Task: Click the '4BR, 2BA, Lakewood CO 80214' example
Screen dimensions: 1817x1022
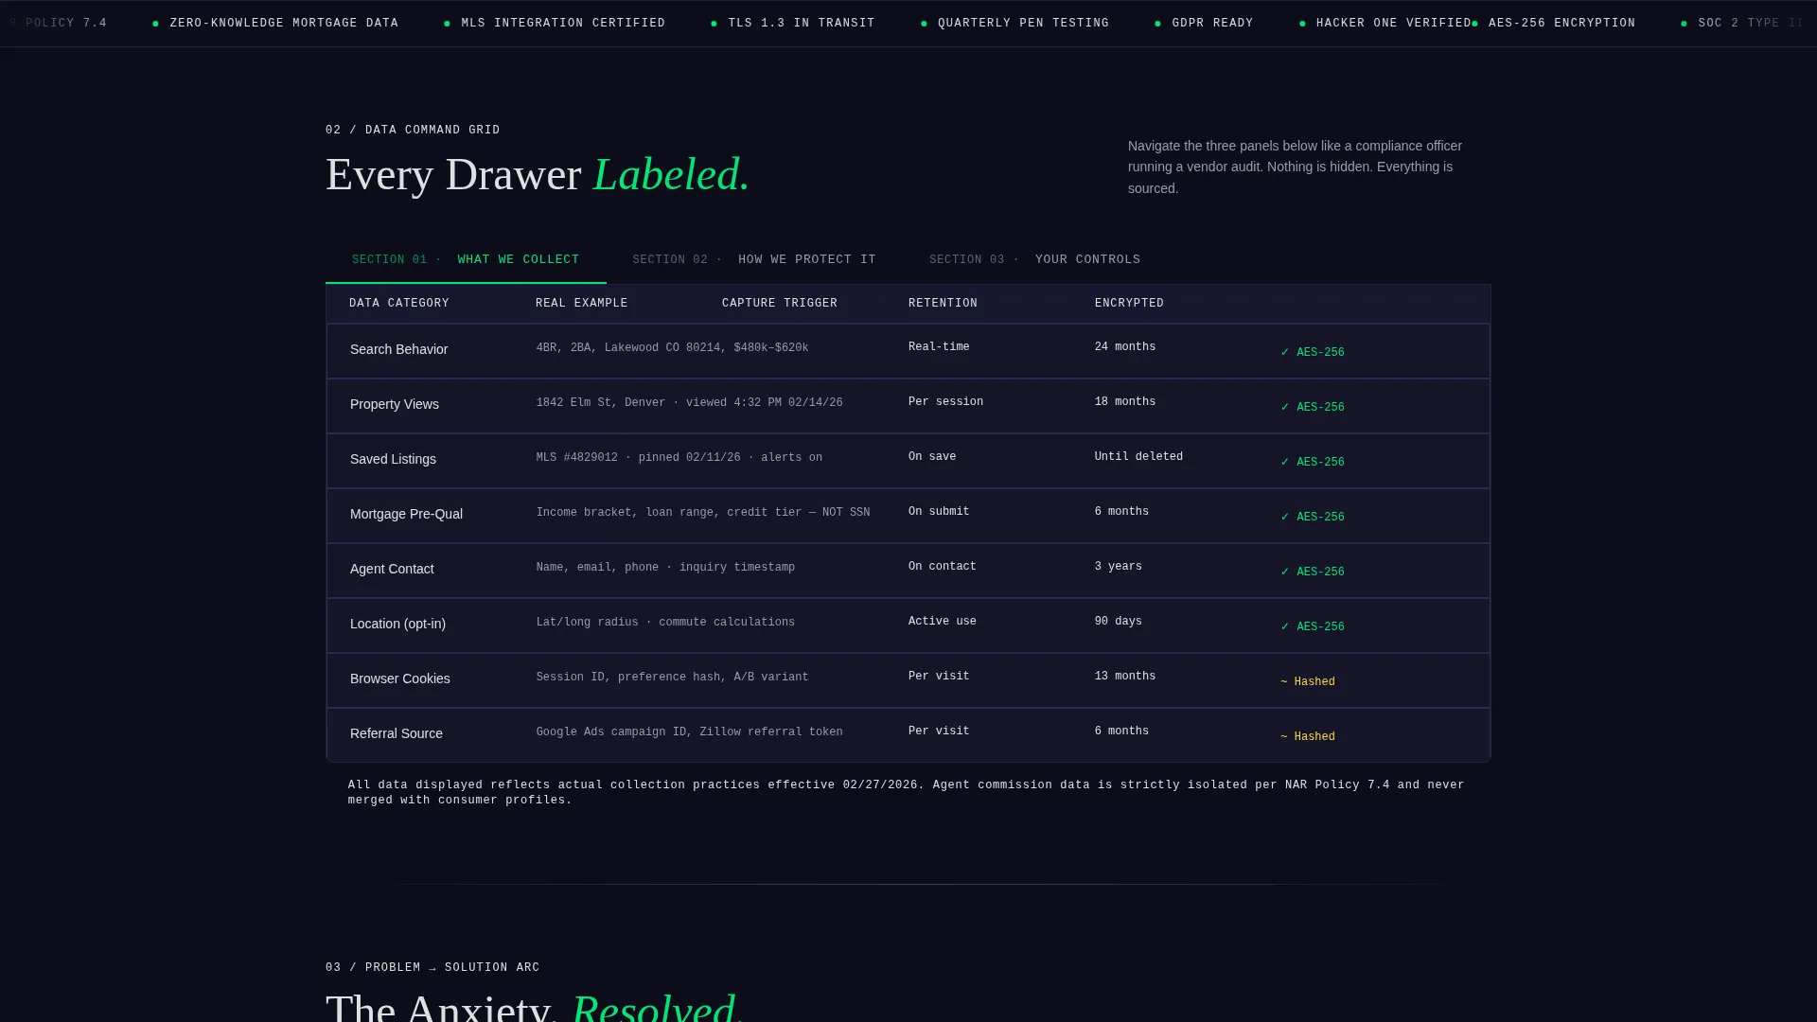Action: tap(672, 348)
